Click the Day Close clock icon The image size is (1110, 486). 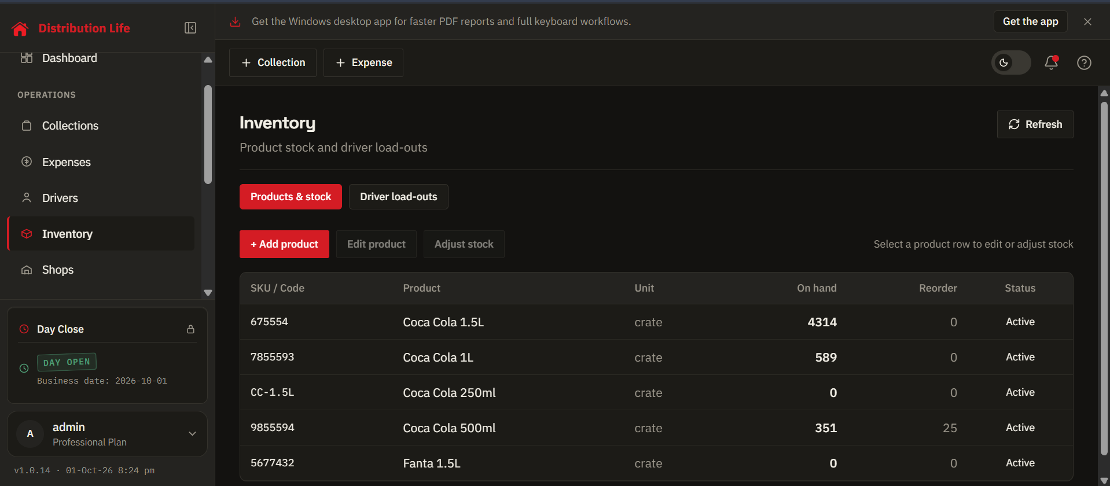(x=24, y=329)
